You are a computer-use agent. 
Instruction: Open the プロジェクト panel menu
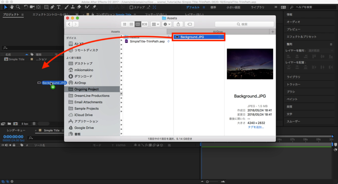pyautogui.click(x=22, y=15)
